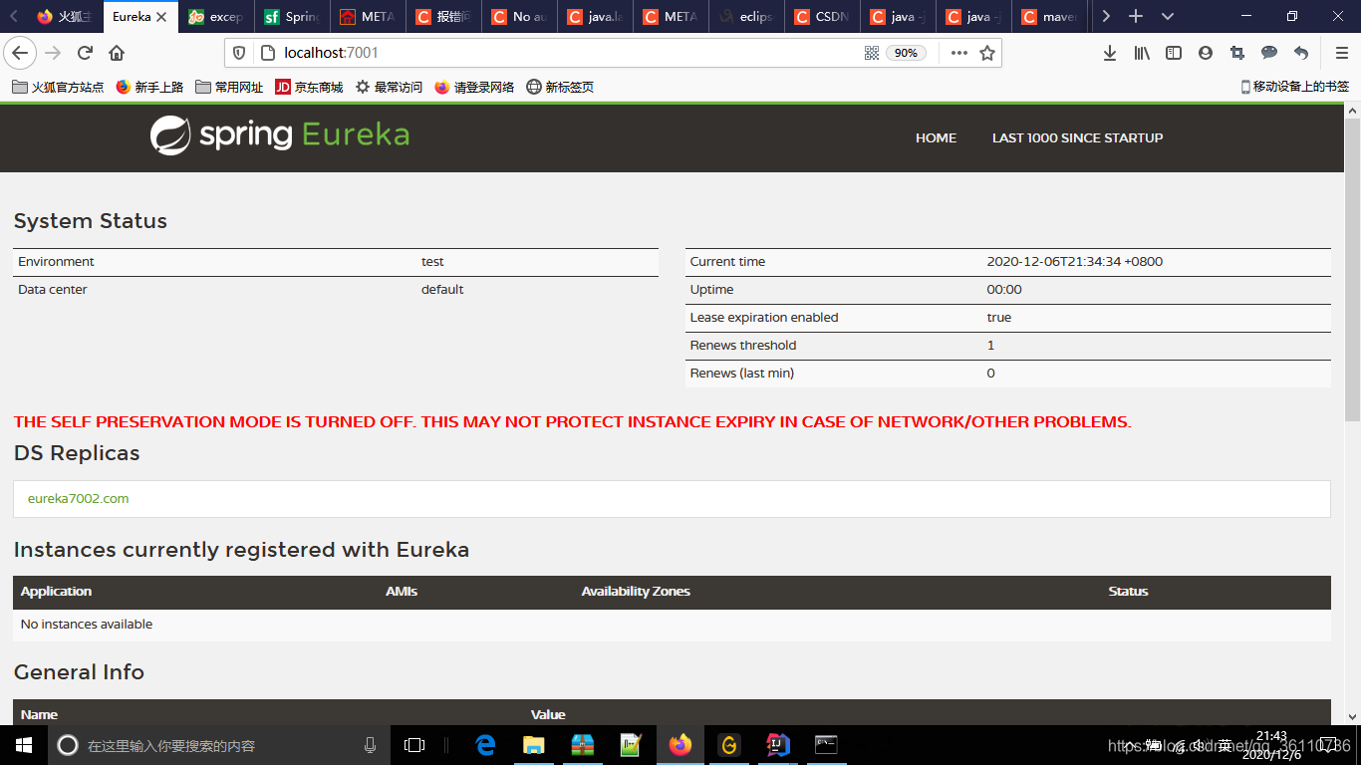Click the undo arrow toolbar icon
Screen dimensions: 1361x765
pos(1301,53)
